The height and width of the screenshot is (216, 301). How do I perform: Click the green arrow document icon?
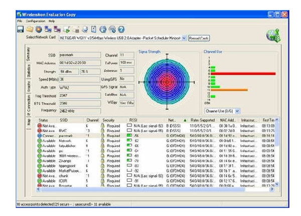pyautogui.click(x=66, y=29)
